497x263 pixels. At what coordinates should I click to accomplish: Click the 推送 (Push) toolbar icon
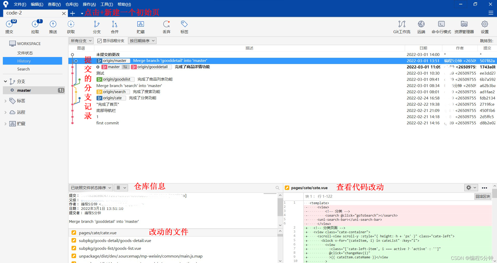tap(53, 26)
